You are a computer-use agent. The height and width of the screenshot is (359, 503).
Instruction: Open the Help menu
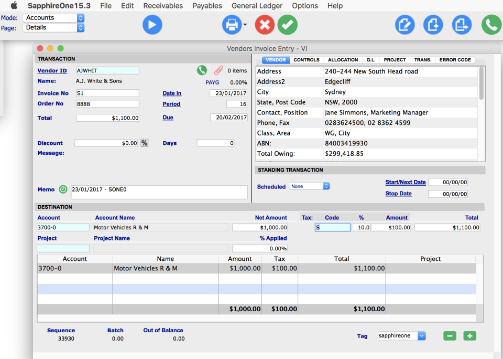(335, 5)
